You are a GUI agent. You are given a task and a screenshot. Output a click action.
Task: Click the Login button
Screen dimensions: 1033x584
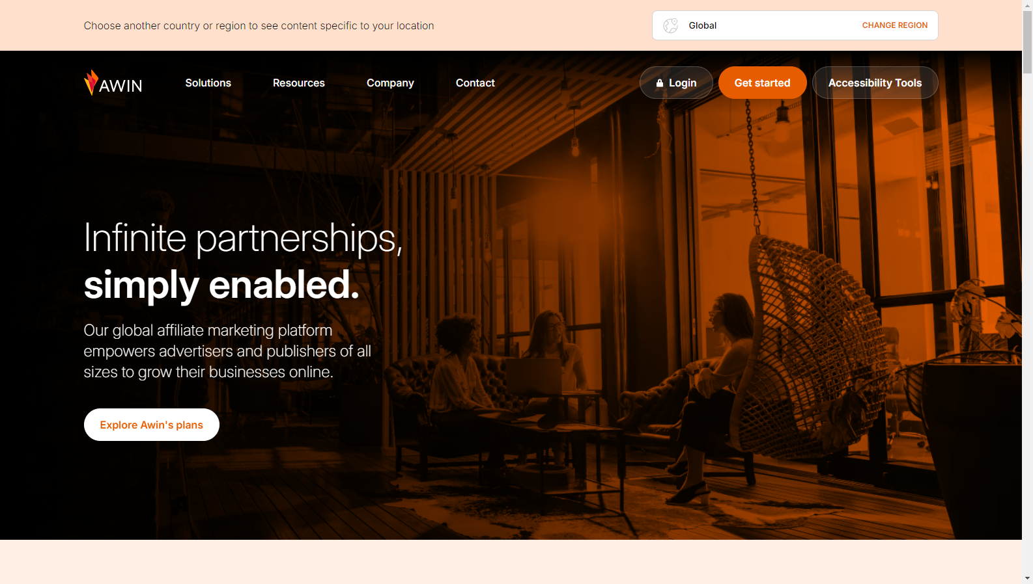coord(676,83)
